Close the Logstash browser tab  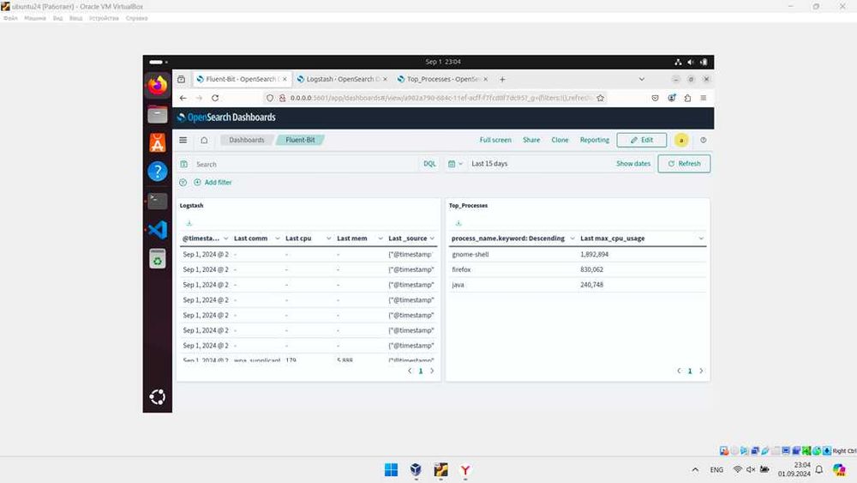pos(385,79)
